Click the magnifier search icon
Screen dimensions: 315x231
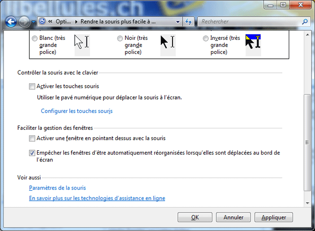305,21
